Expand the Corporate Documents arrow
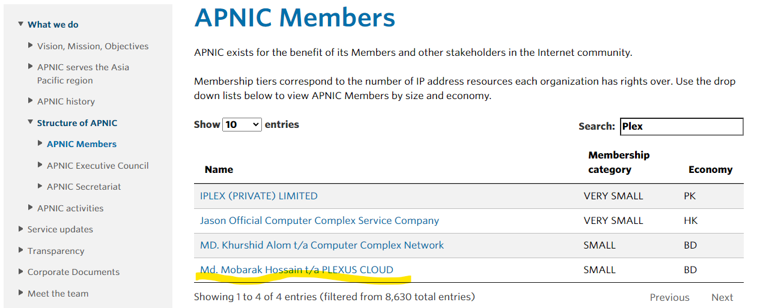This screenshot has width=772, height=308. click(21, 272)
